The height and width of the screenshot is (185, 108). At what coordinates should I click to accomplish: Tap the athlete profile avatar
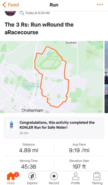pyautogui.click(x=10, y=13)
